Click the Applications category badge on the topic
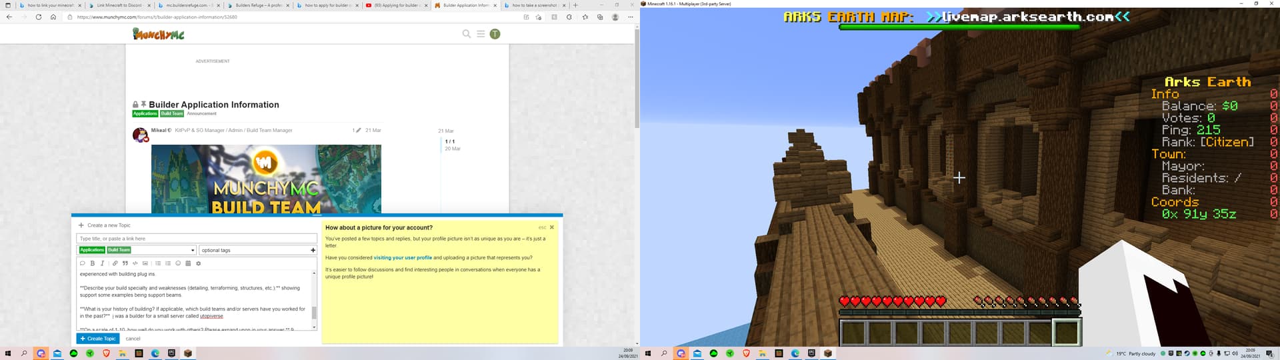The height and width of the screenshot is (360, 1280). pyautogui.click(x=145, y=113)
